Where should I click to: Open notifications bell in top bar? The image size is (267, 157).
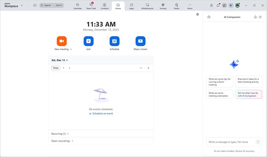tap(218, 5)
